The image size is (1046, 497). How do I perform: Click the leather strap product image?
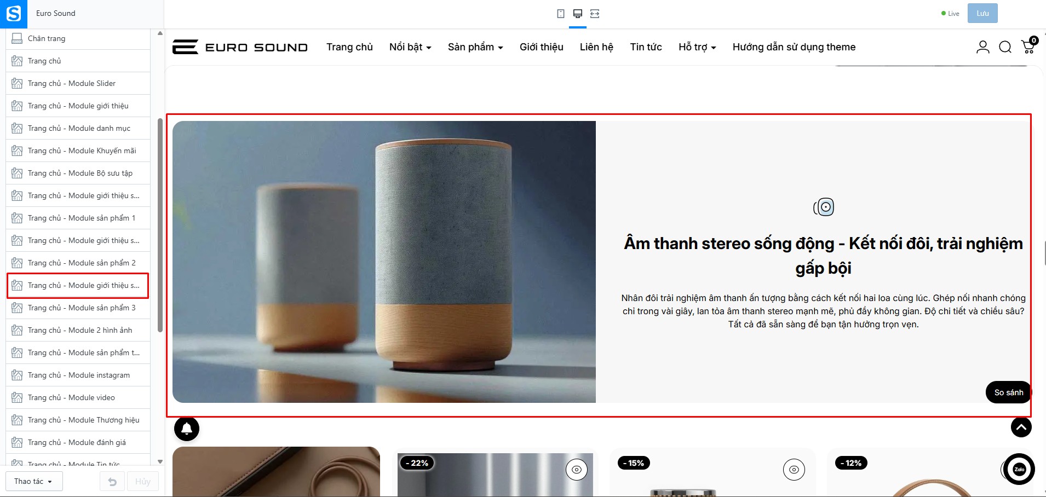tap(276, 472)
